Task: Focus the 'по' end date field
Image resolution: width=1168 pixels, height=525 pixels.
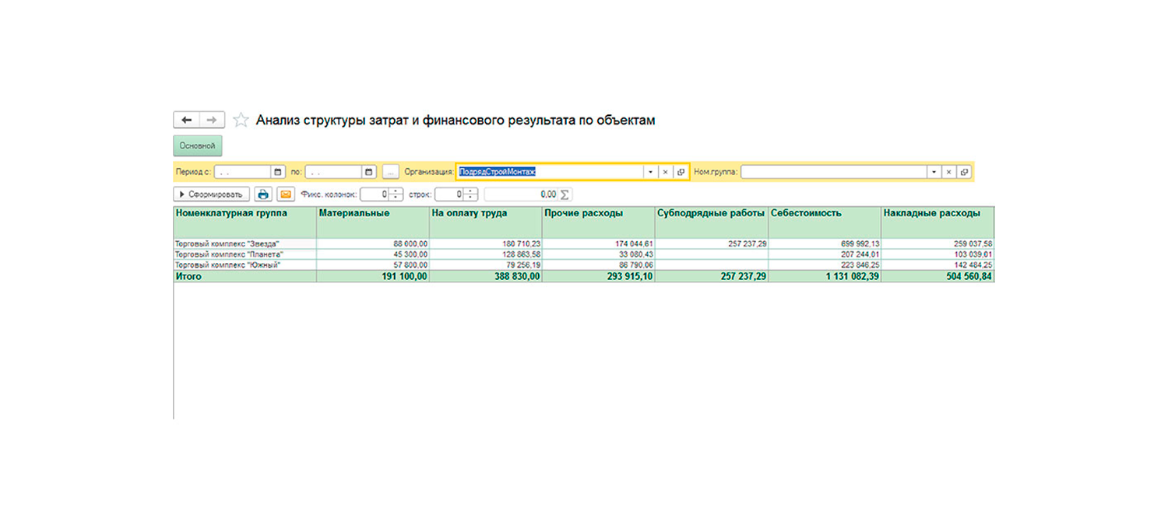Action: click(x=333, y=172)
